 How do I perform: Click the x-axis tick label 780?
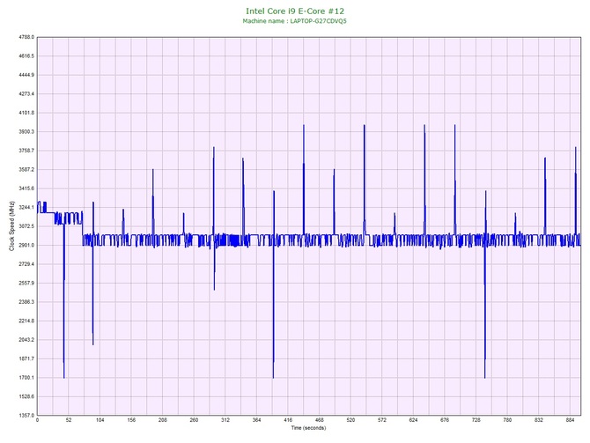click(x=507, y=420)
